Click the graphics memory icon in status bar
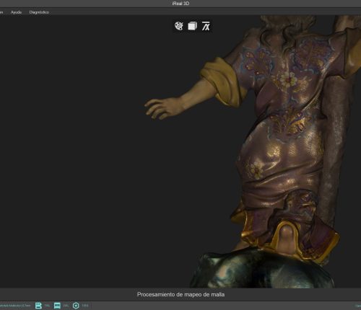The width and height of the screenshot is (361, 310). (57, 306)
